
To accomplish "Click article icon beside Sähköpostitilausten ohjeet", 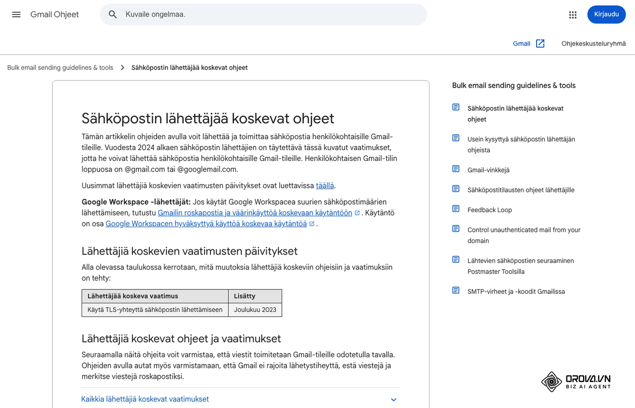I will pyautogui.click(x=456, y=189).
